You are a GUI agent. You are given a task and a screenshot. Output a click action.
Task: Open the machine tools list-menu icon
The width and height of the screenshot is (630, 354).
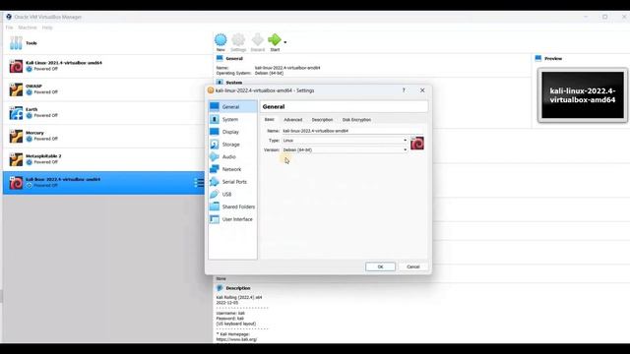(199, 183)
